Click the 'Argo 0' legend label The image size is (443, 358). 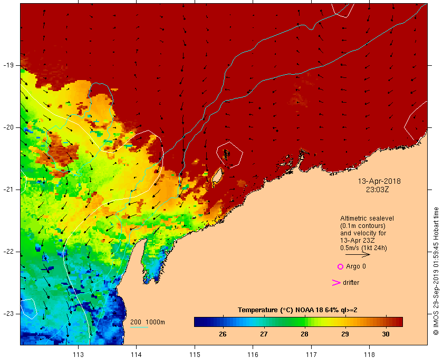tap(355, 266)
